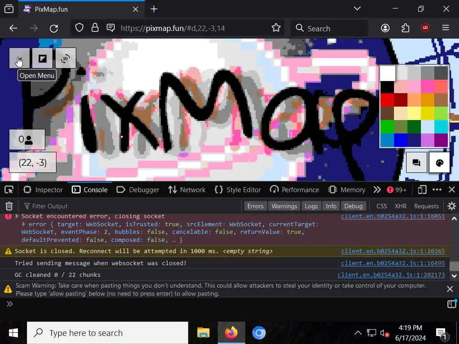Image resolution: width=459 pixels, height=344 pixels.
Task: Close the PixMap.fun tab
Action: (135, 9)
